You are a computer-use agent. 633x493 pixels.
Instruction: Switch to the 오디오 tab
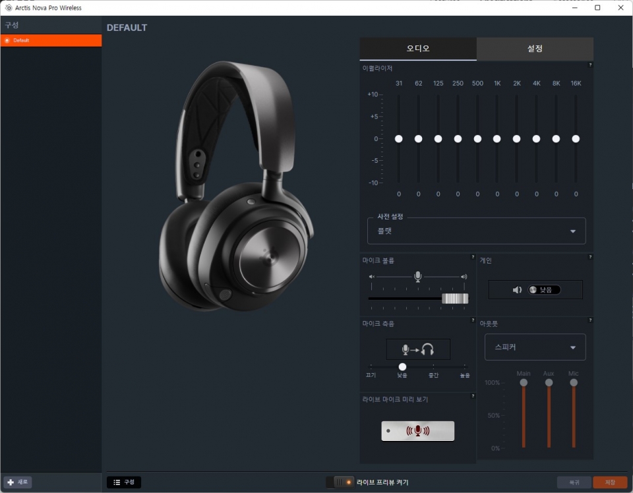click(418, 49)
